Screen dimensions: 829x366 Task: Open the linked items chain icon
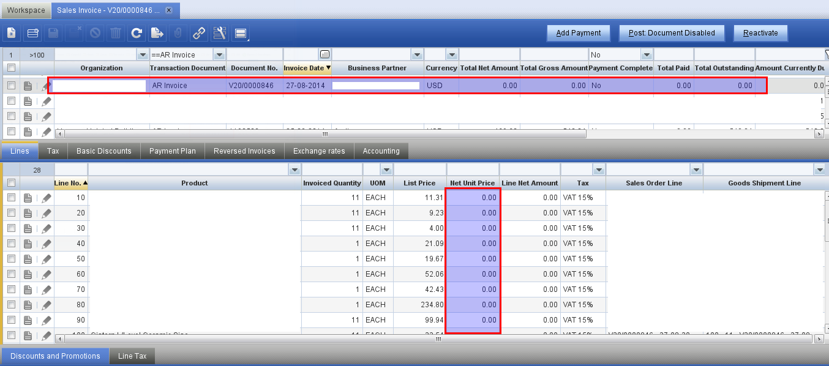[199, 33]
